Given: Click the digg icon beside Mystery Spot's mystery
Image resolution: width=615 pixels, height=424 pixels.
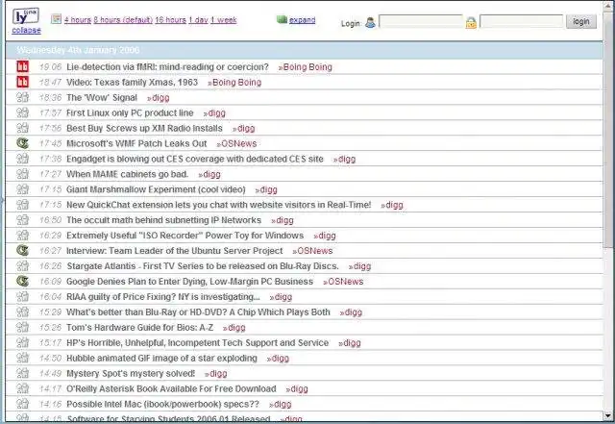Looking at the screenshot, I should 23,373.
